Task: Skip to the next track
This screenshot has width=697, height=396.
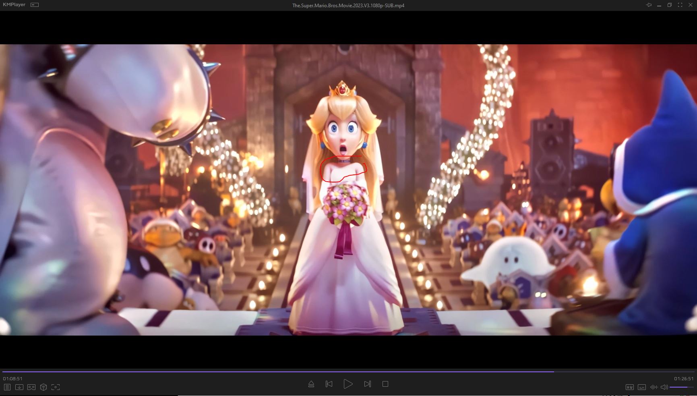Action: 367,384
